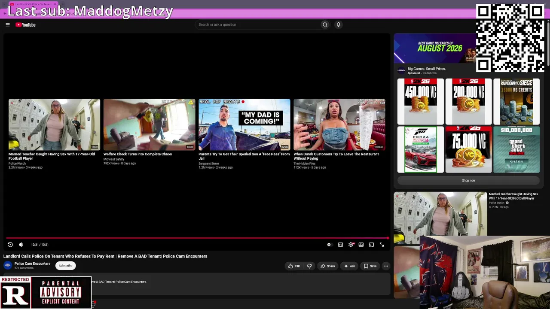
Task: Click 'Sergeant Steve' channel name on end screen
Action: pyautogui.click(x=209, y=164)
